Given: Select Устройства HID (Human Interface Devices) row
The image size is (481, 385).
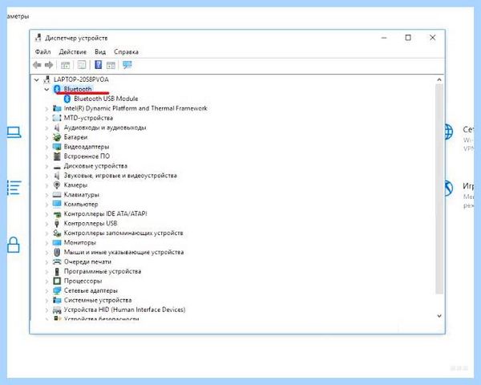Looking at the screenshot, I should coord(124,310).
